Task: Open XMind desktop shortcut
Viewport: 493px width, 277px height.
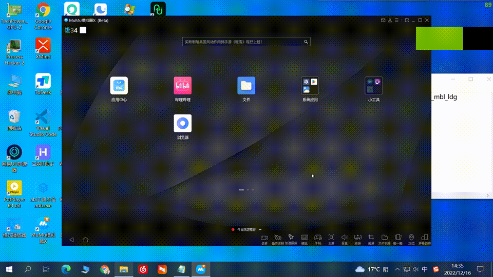Action: (43, 49)
